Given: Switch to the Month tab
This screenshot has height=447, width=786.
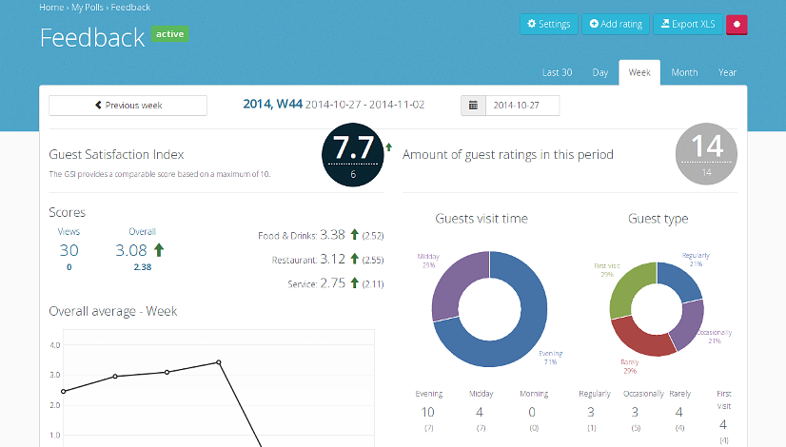Looking at the screenshot, I should click(683, 73).
